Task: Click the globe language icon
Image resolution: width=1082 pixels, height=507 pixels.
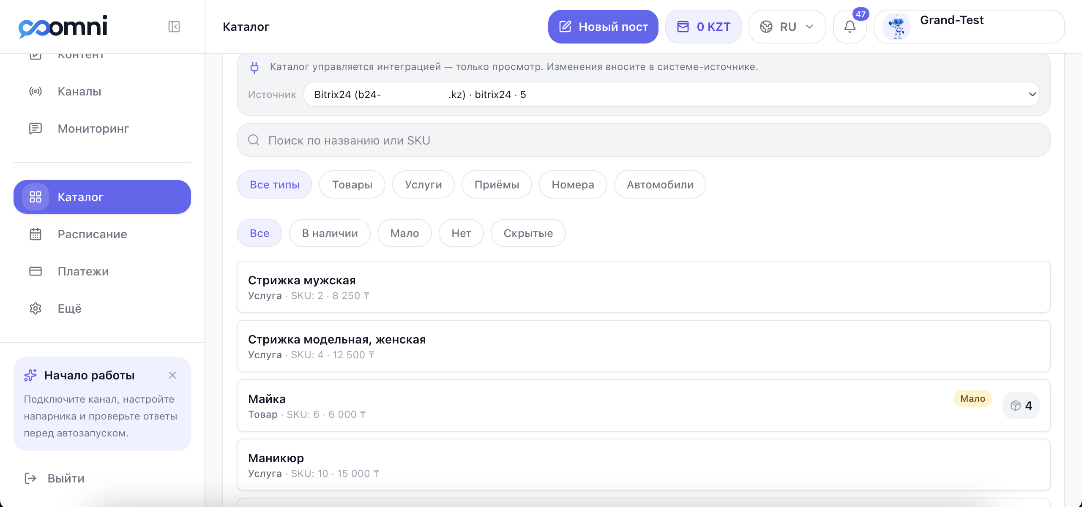Action: (x=766, y=27)
